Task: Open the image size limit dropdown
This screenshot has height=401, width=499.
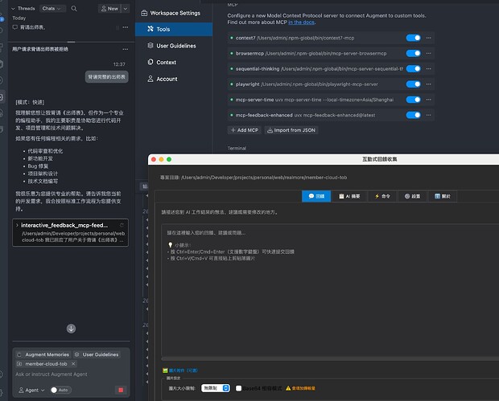Action: coord(216,388)
